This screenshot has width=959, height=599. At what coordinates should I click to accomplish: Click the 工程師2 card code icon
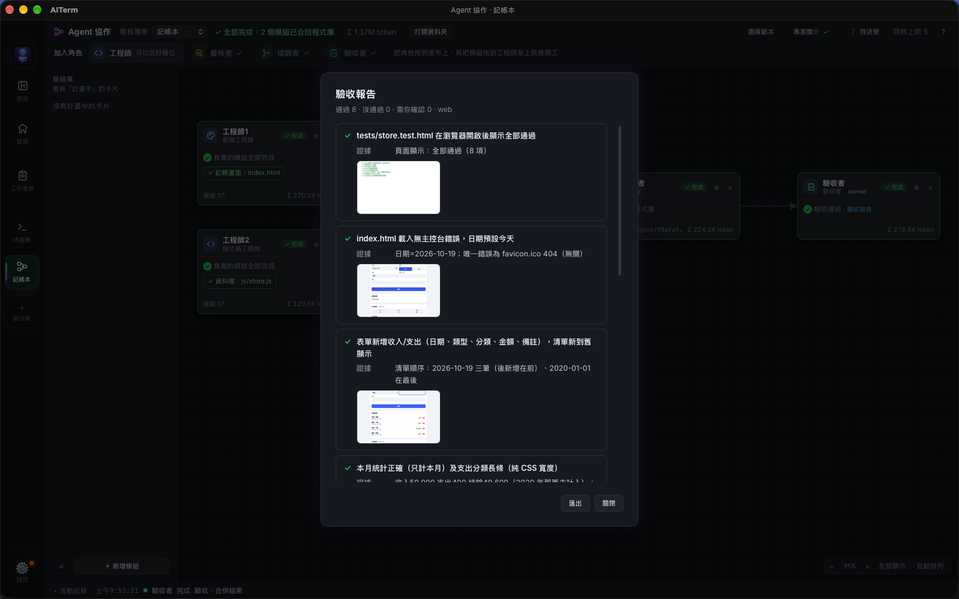coord(211,244)
